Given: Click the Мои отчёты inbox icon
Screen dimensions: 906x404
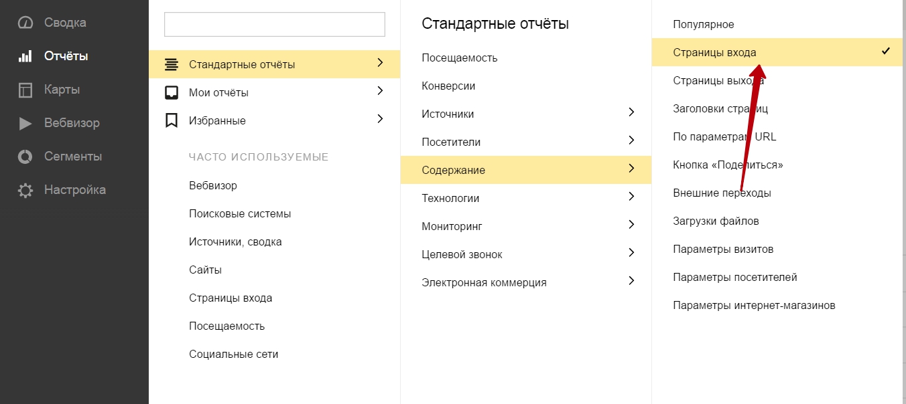Looking at the screenshot, I should 172,92.
